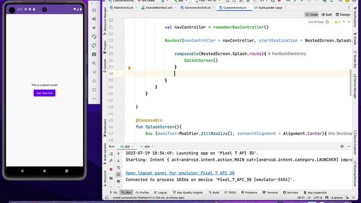Switch to build.gradle (:app) tab

coord(270,7)
